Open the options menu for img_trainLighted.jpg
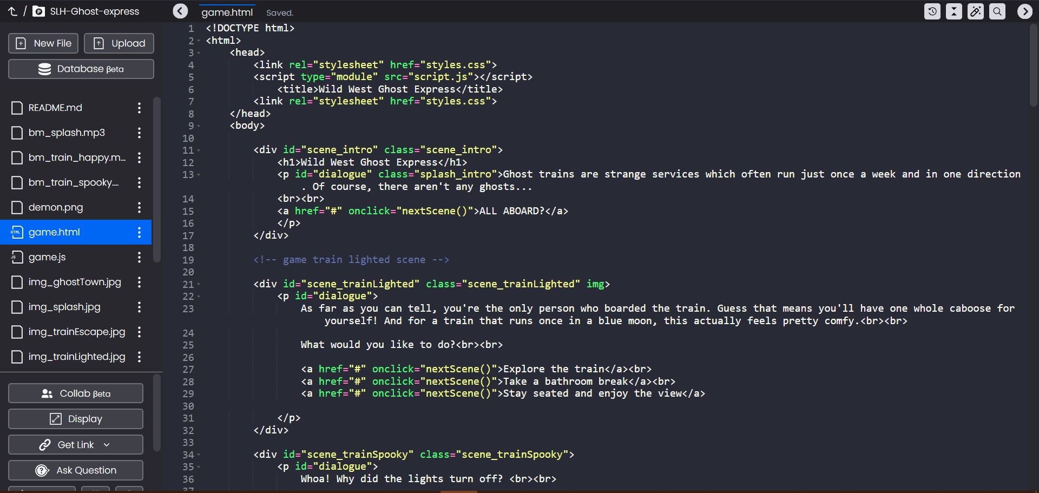 tap(139, 357)
